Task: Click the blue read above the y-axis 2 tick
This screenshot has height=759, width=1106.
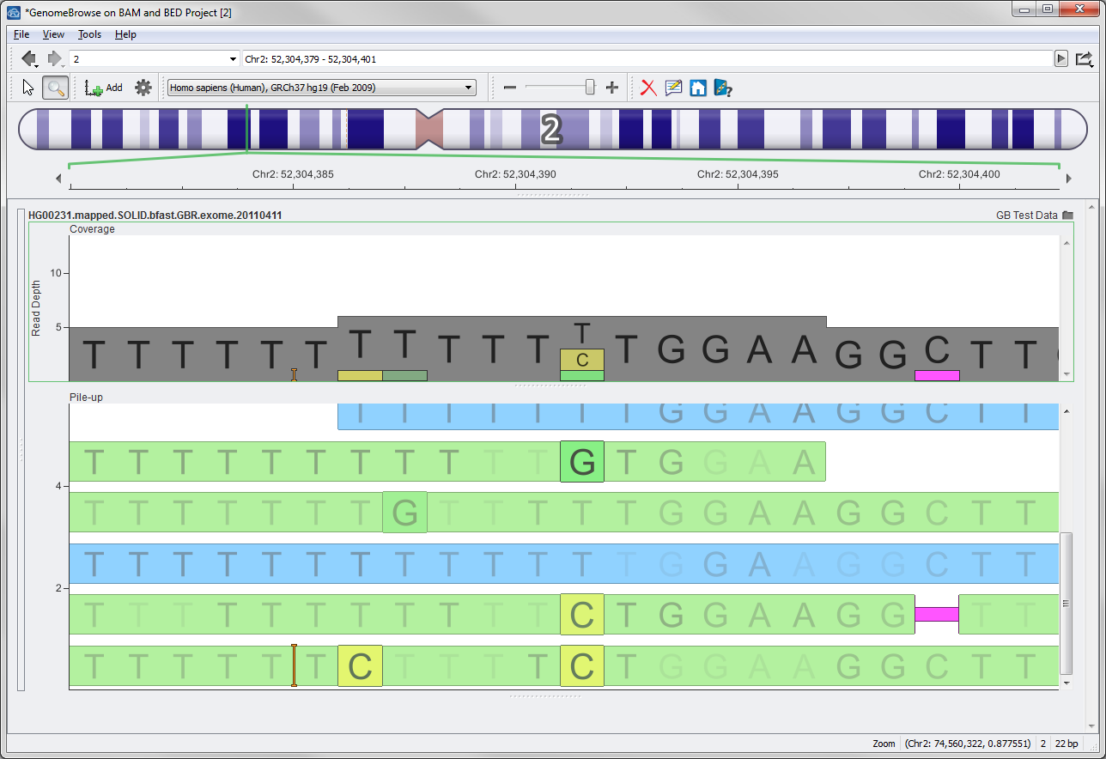Action: click(x=563, y=563)
